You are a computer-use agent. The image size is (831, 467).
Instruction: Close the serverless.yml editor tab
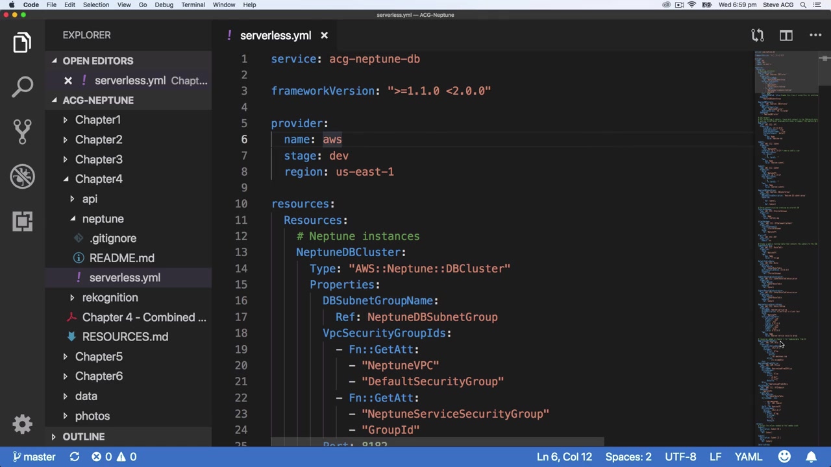[x=324, y=36]
